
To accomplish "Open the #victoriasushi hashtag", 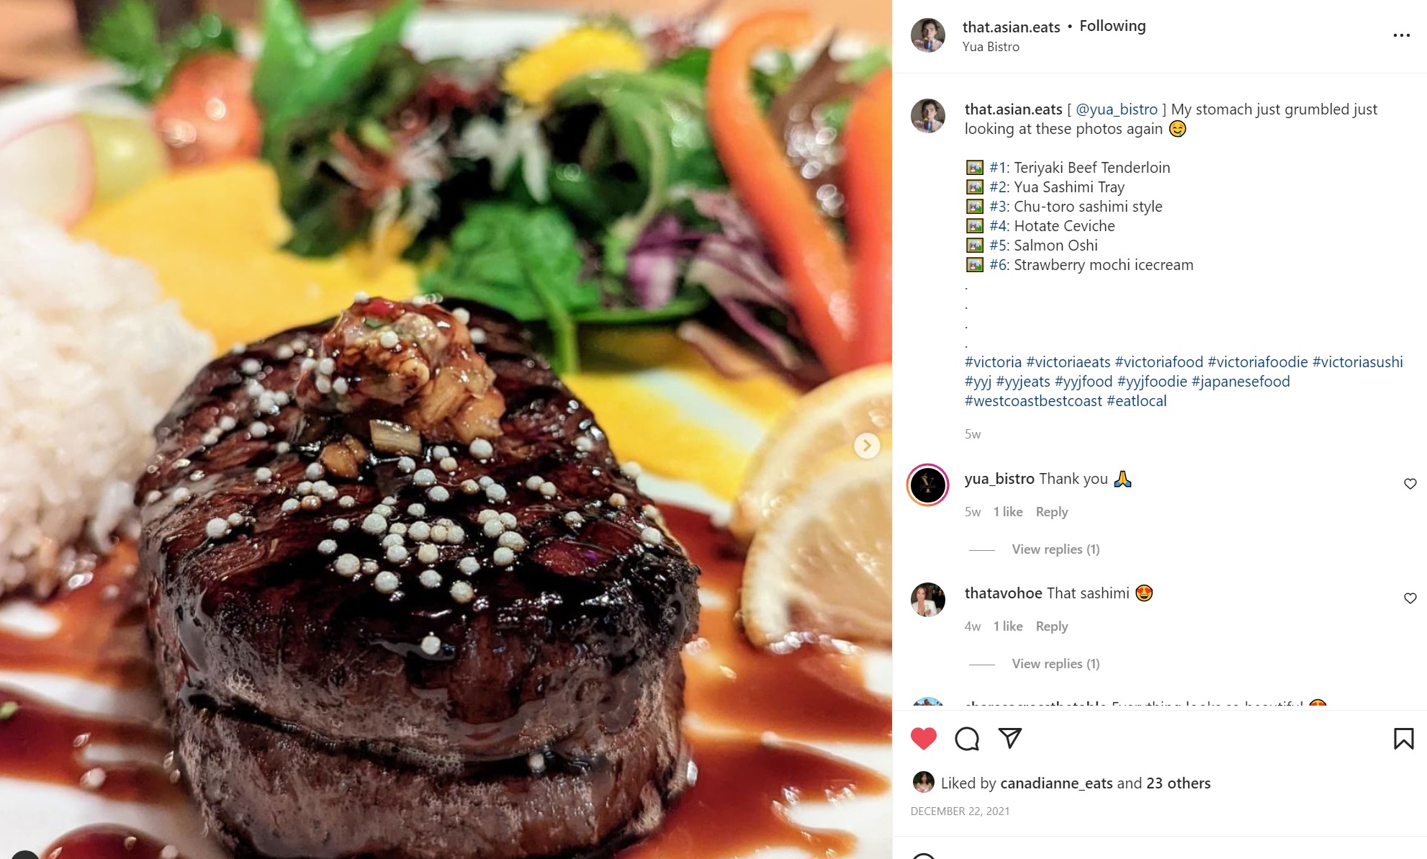I will click(x=1357, y=362).
